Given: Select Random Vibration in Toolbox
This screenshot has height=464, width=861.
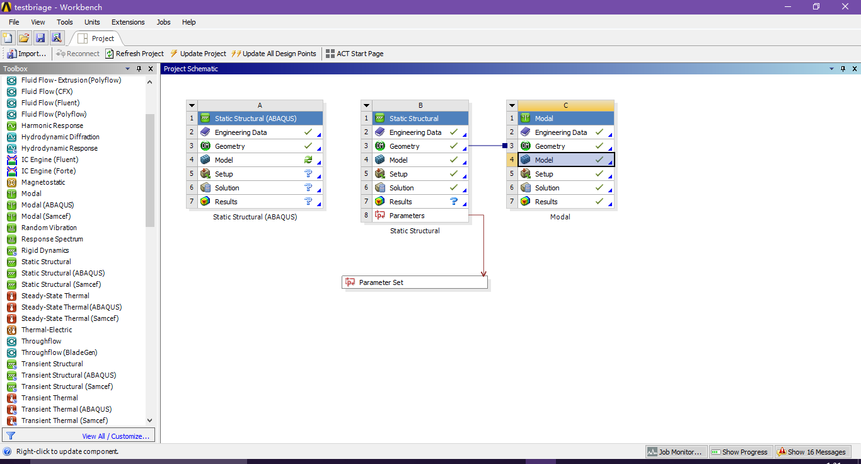Looking at the screenshot, I should (x=49, y=228).
